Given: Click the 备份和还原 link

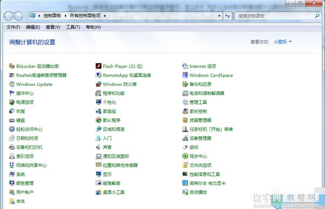Looking at the screenshot, I should point(200,84).
